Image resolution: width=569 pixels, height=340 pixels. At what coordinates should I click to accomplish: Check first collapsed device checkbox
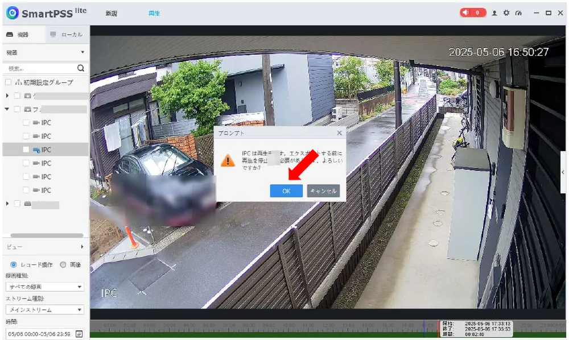point(17,96)
